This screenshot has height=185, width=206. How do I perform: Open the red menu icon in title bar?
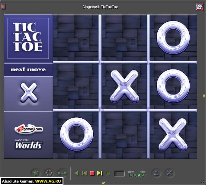pyautogui.click(x=3, y=6)
